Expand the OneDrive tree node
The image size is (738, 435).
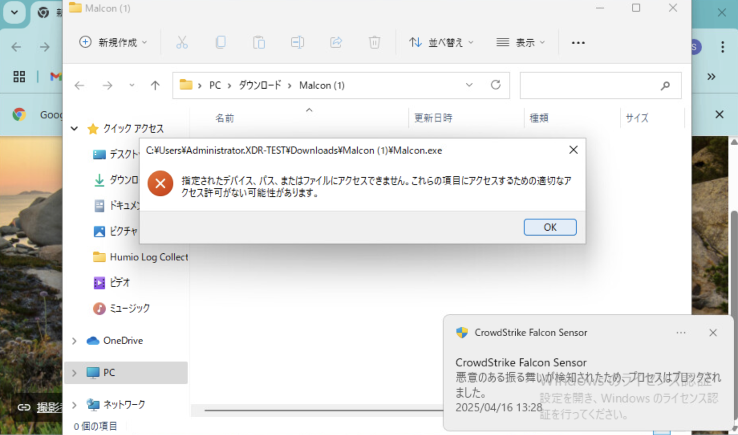tap(74, 341)
